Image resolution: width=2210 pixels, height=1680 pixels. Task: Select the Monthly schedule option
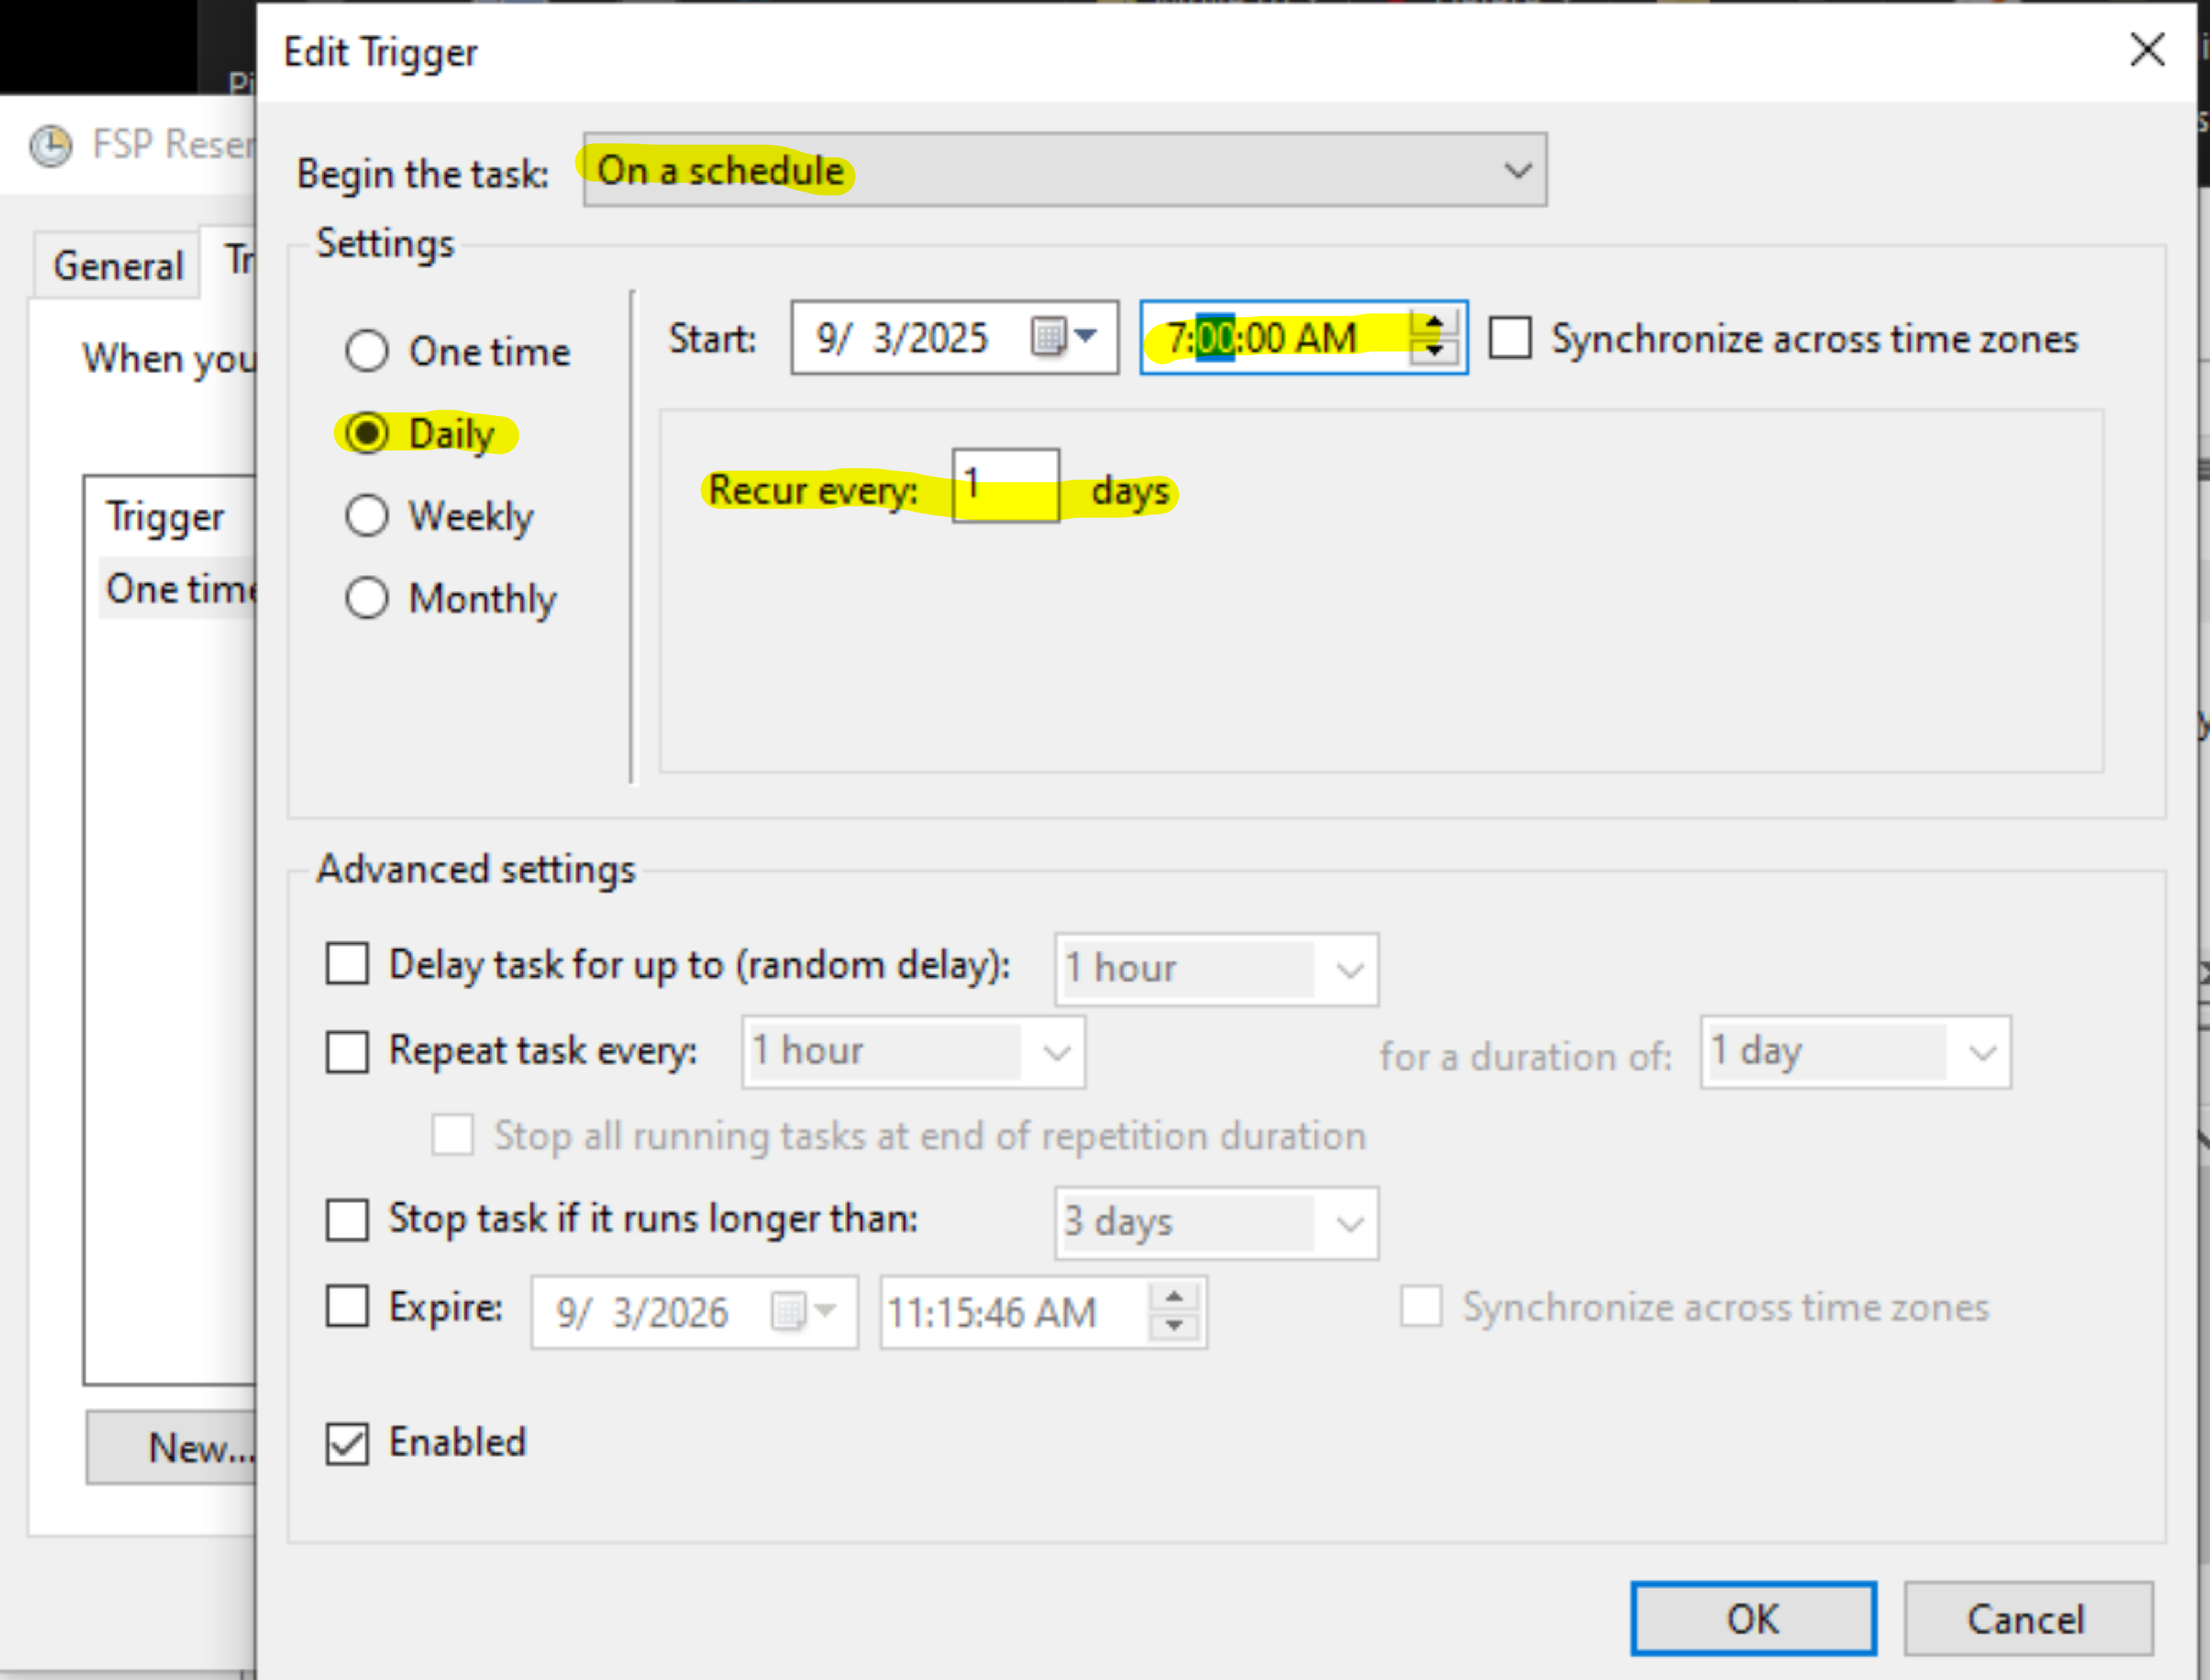(x=367, y=598)
